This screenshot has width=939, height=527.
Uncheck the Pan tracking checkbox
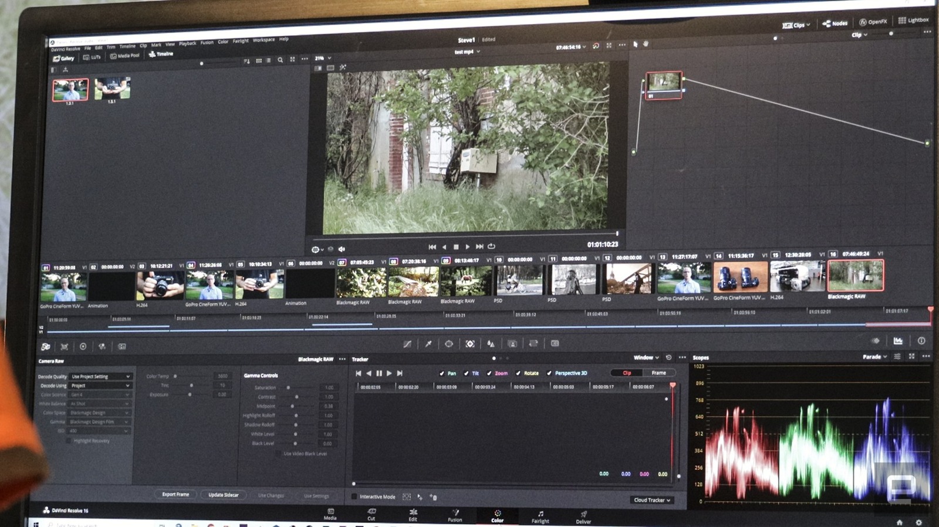(442, 373)
